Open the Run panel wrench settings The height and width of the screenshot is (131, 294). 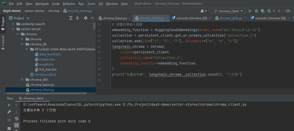(x=9, y=112)
